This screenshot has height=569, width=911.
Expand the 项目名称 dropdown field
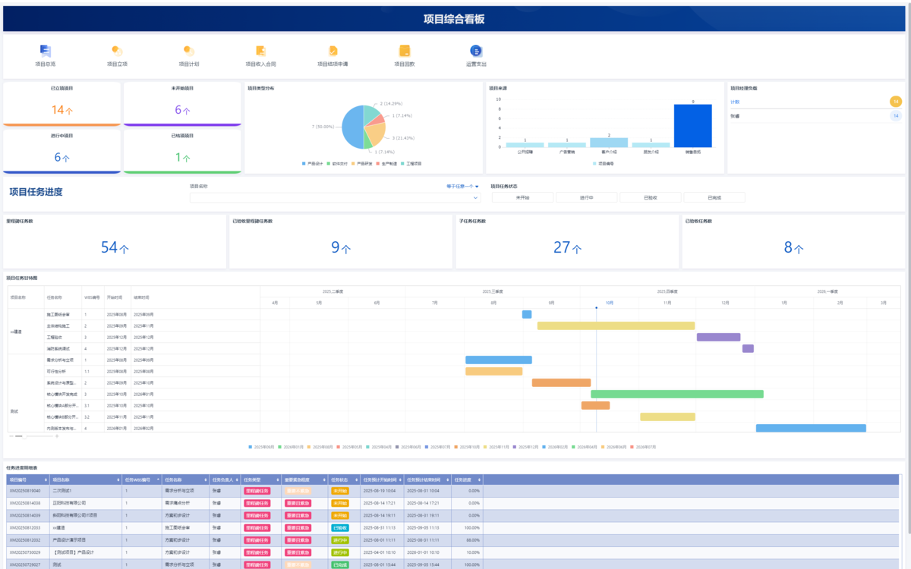pyautogui.click(x=335, y=197)
